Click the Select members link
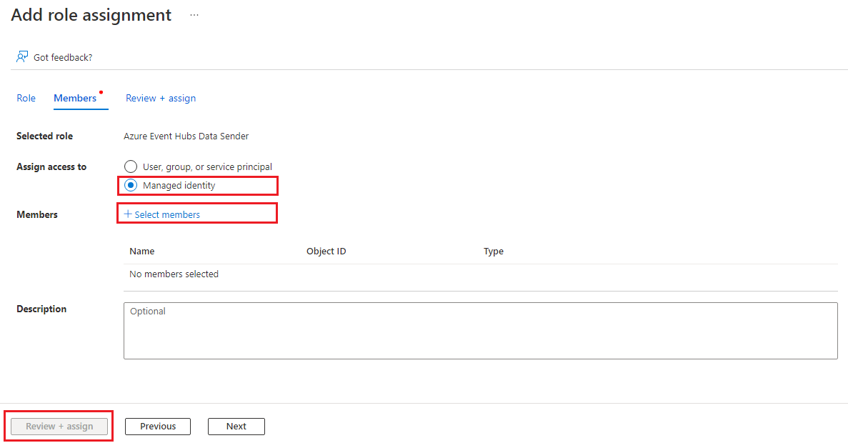 click(168, 214)
